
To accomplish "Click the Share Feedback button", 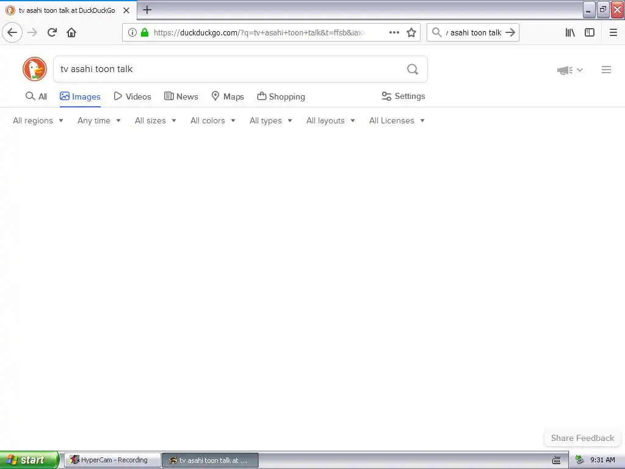I will pos(582,438).
